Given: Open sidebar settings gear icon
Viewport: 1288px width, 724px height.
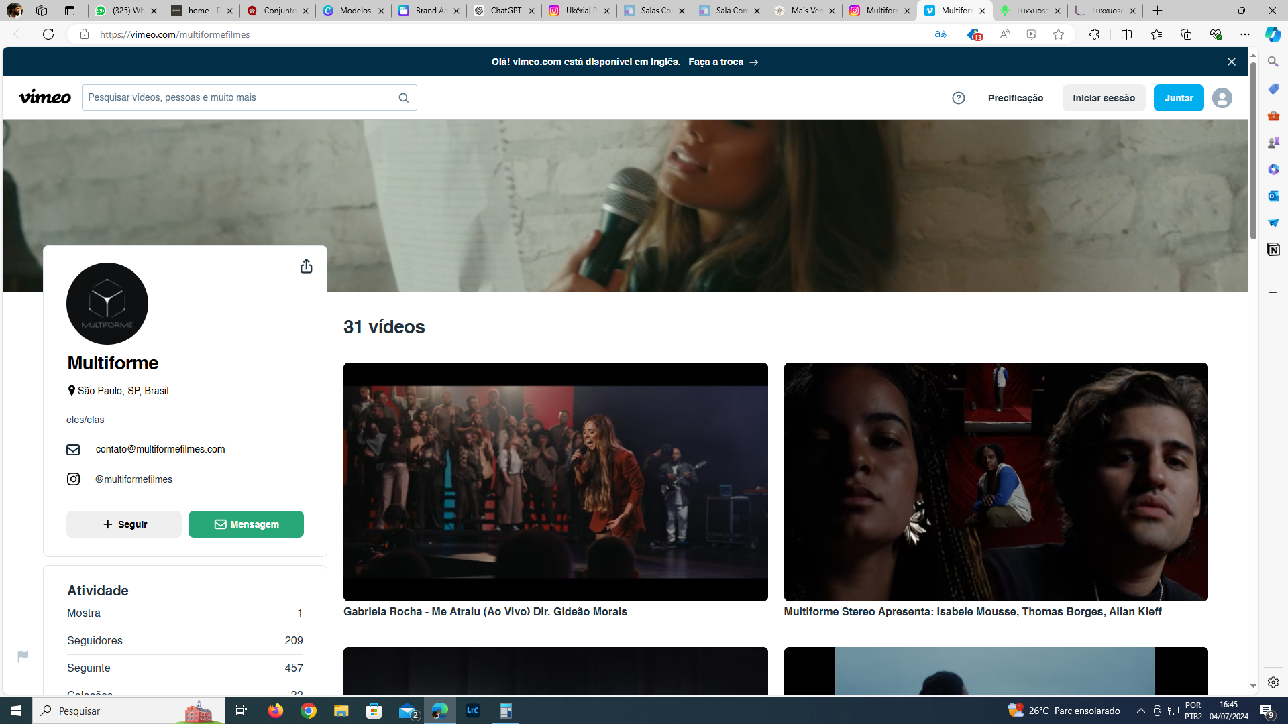Looking at the screenshot, I should pyautogui.click(x=1273, y=682).
